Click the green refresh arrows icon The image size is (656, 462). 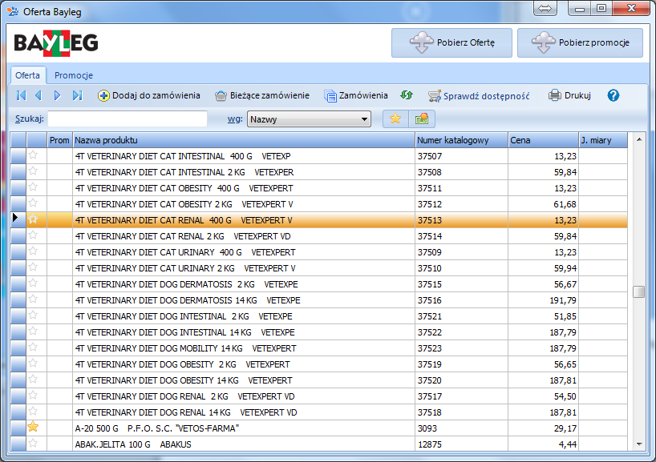tap(407, 95)
